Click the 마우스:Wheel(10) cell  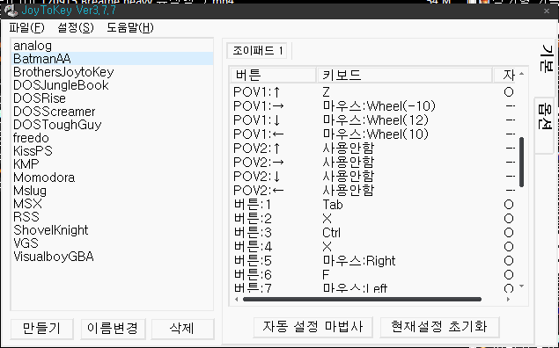point(375,134)
